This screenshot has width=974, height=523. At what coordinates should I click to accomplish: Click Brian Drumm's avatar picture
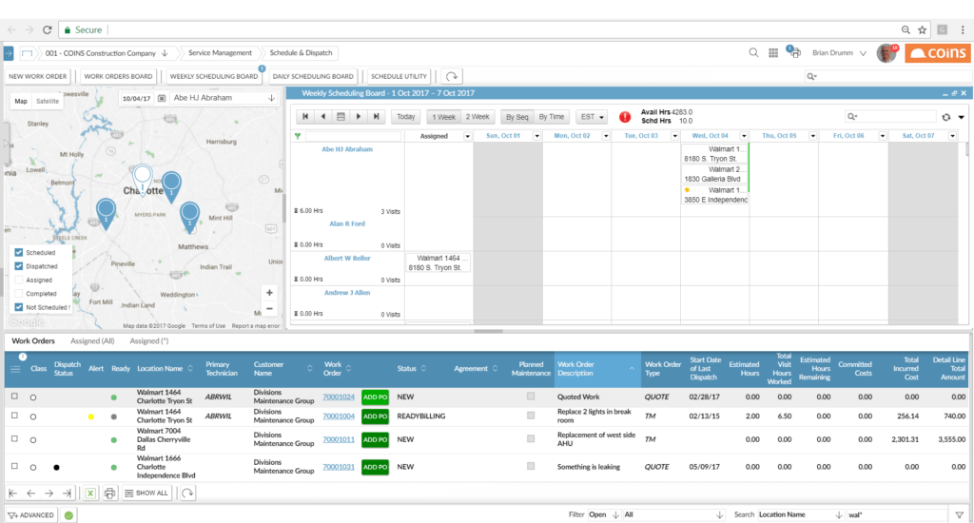click(x=886, y=53)
